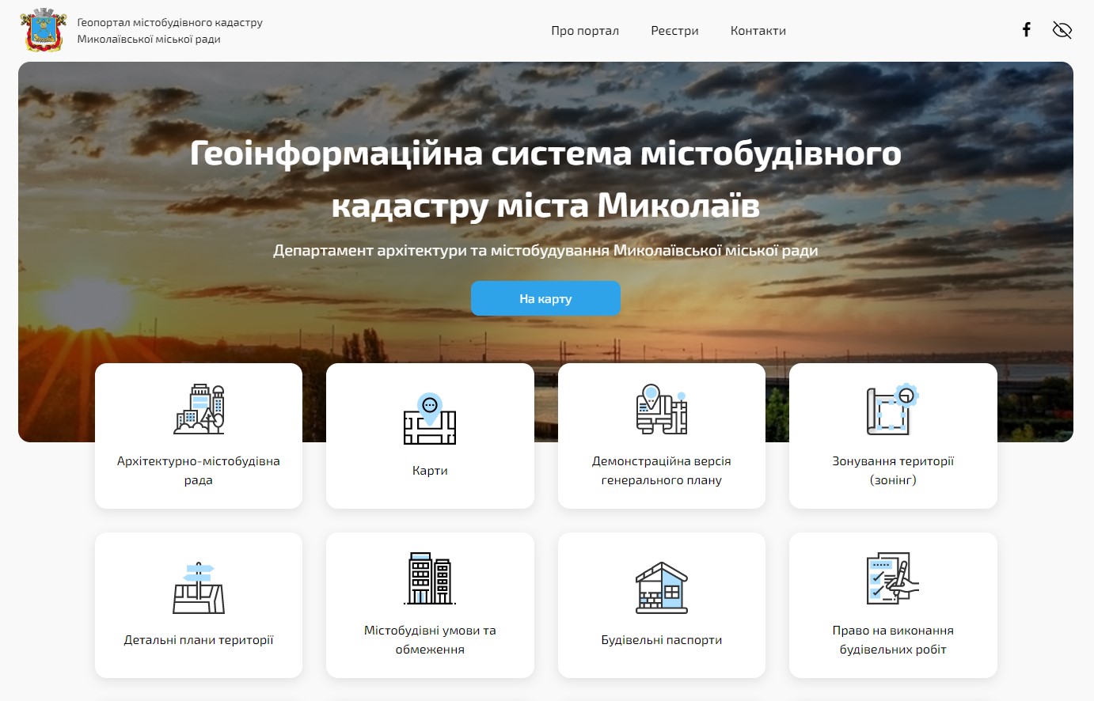
Task: Open Демонстраційна версія генерального плану link
Action: click(662, 471)
